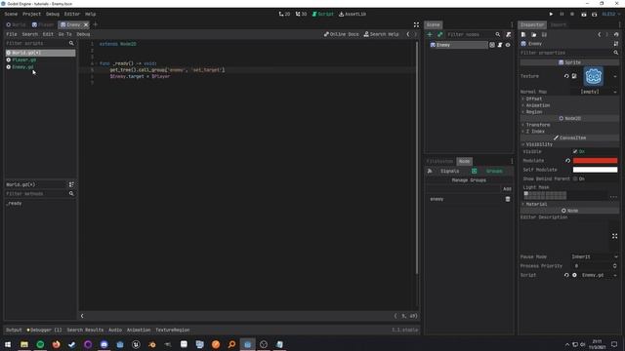Click the search icon in Filter methods
This screenshot has height=351, width=625.
coord(71,194)
